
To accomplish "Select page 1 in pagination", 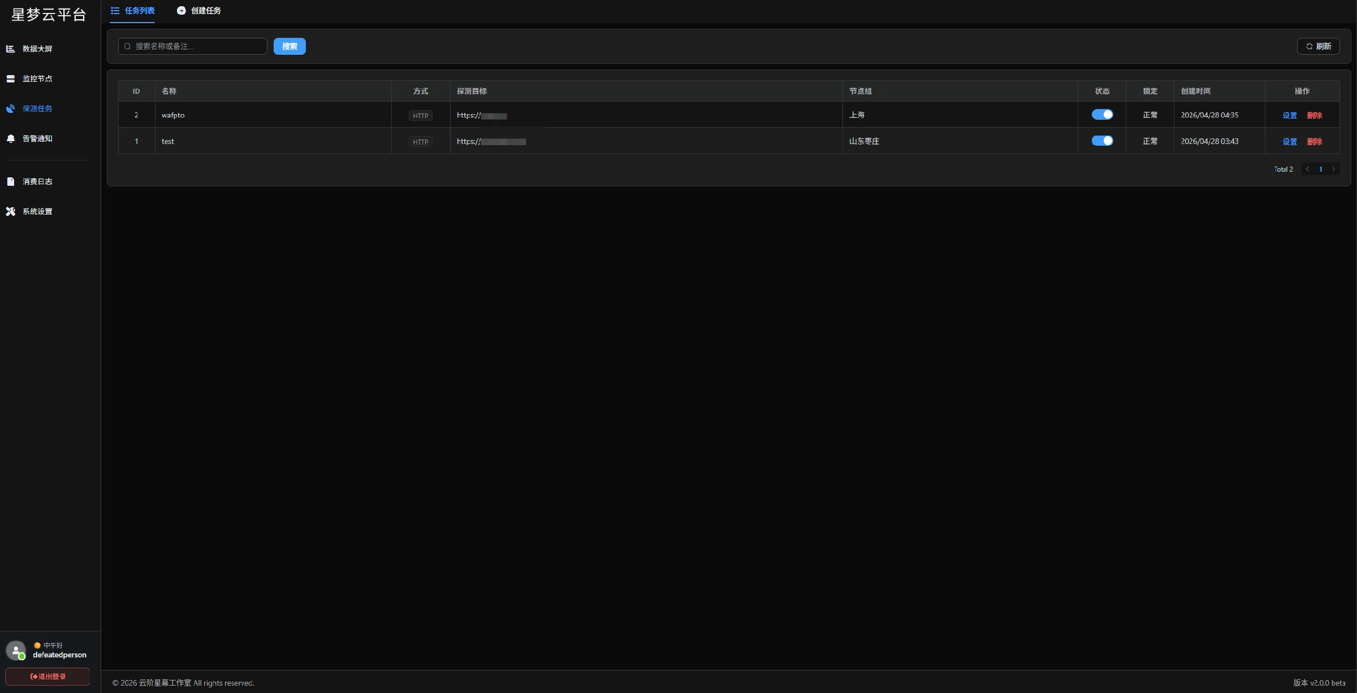I will click(x=1320, y=169).
